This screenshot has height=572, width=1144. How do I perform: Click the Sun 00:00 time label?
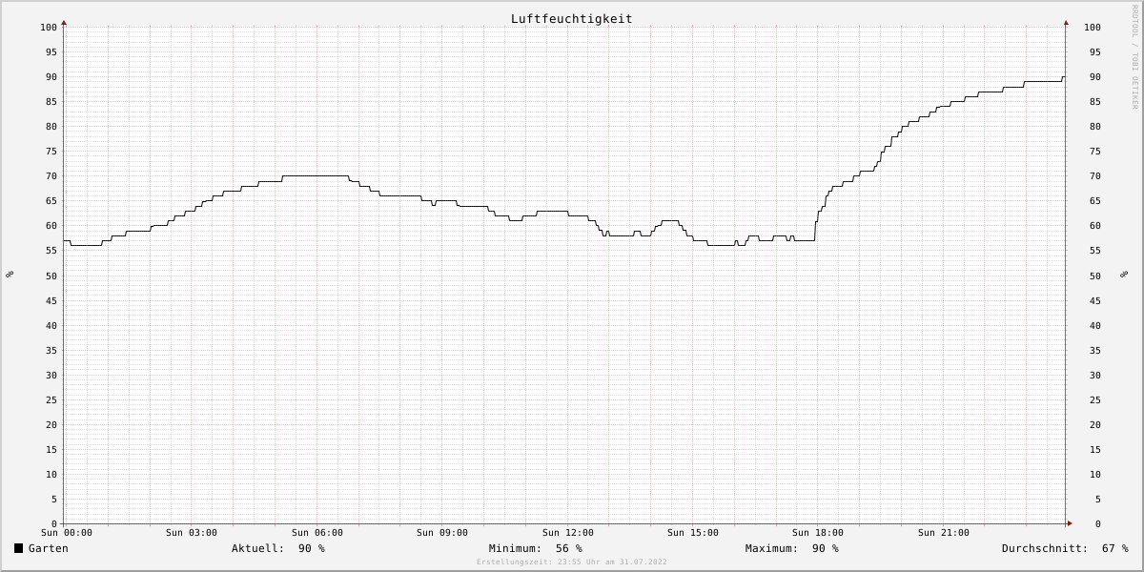[x=67, y=533]
